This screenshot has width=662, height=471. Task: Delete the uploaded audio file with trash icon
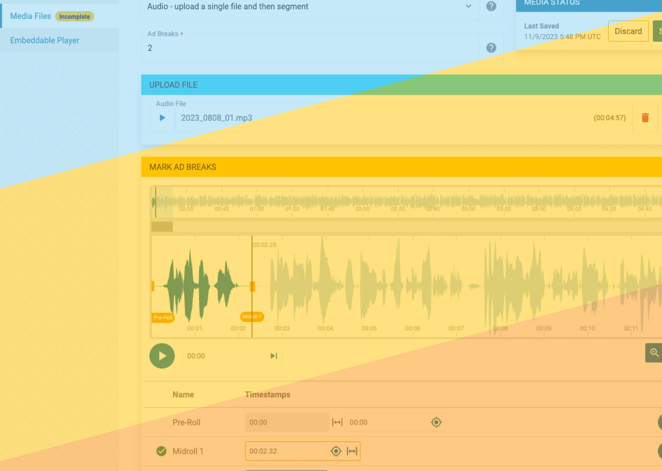[645, 118]
